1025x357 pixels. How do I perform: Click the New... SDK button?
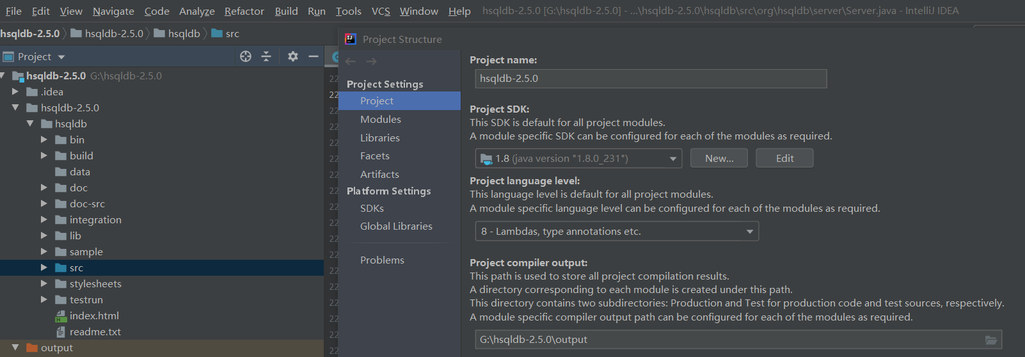pyautogui.click(x=719, y=159)
